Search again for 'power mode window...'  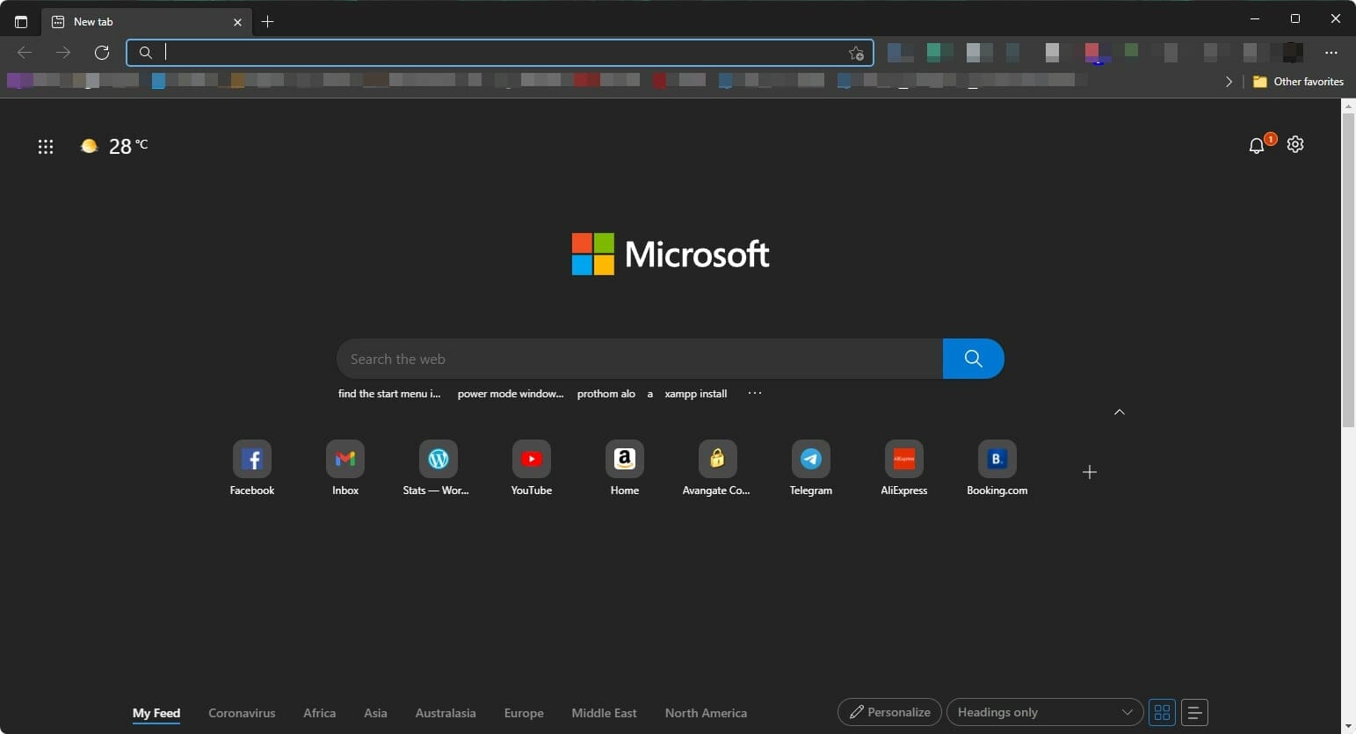click(x=511, y=394)
